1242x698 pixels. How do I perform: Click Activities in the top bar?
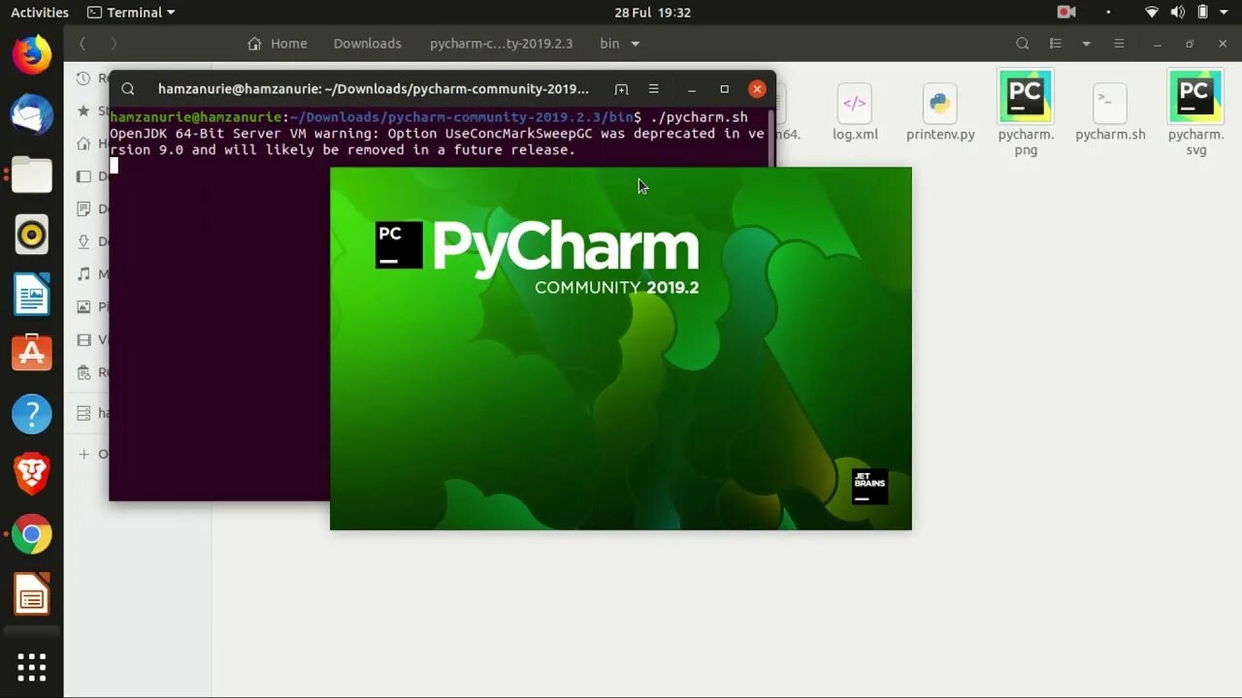(40, 13)
